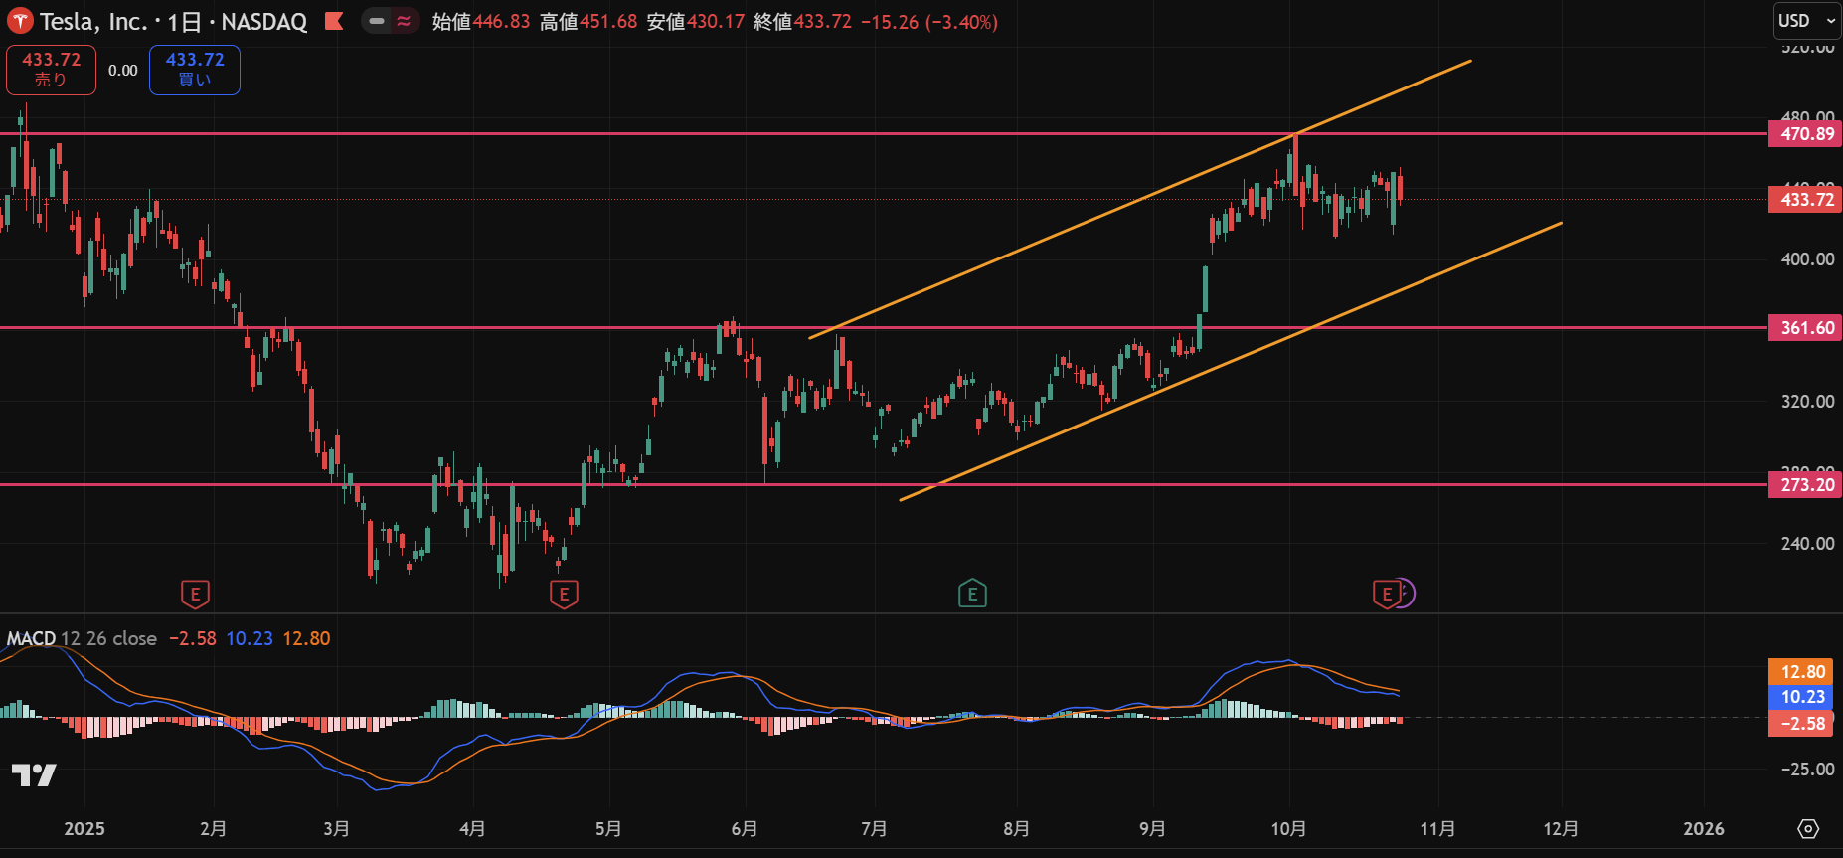Screen dimensions: 1843x858
Task: Expand the MACD indicator legend
Action: pyautogui.click(x=32, y=638)
